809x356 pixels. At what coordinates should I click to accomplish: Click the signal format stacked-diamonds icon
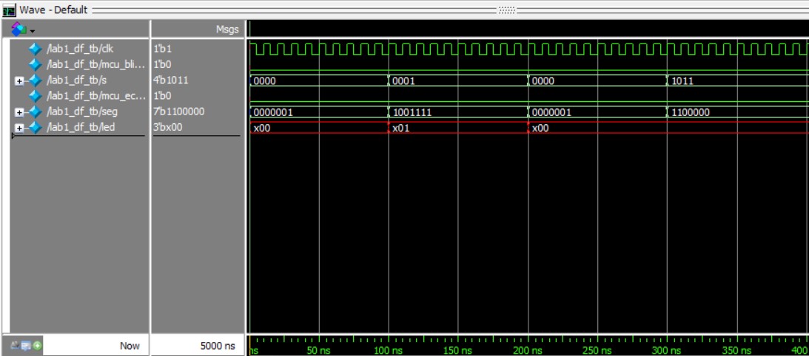tap(18, 29)
